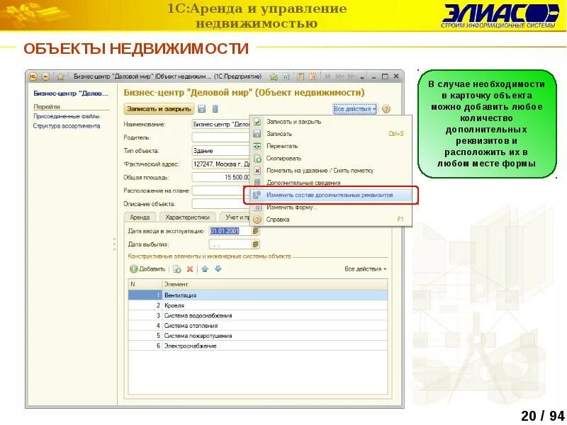Viewport: 567px width, 425px height.
Task: Click the help question mark icon
Action: [x=386, y=109]
